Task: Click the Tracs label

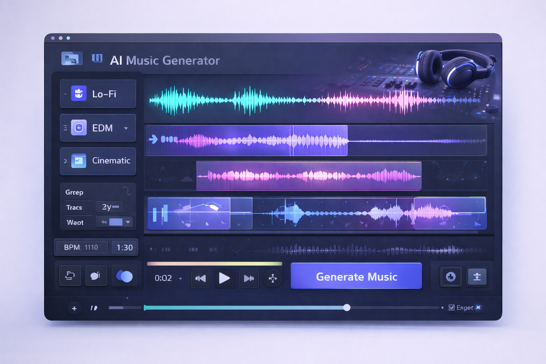Action: pos(74,207)
